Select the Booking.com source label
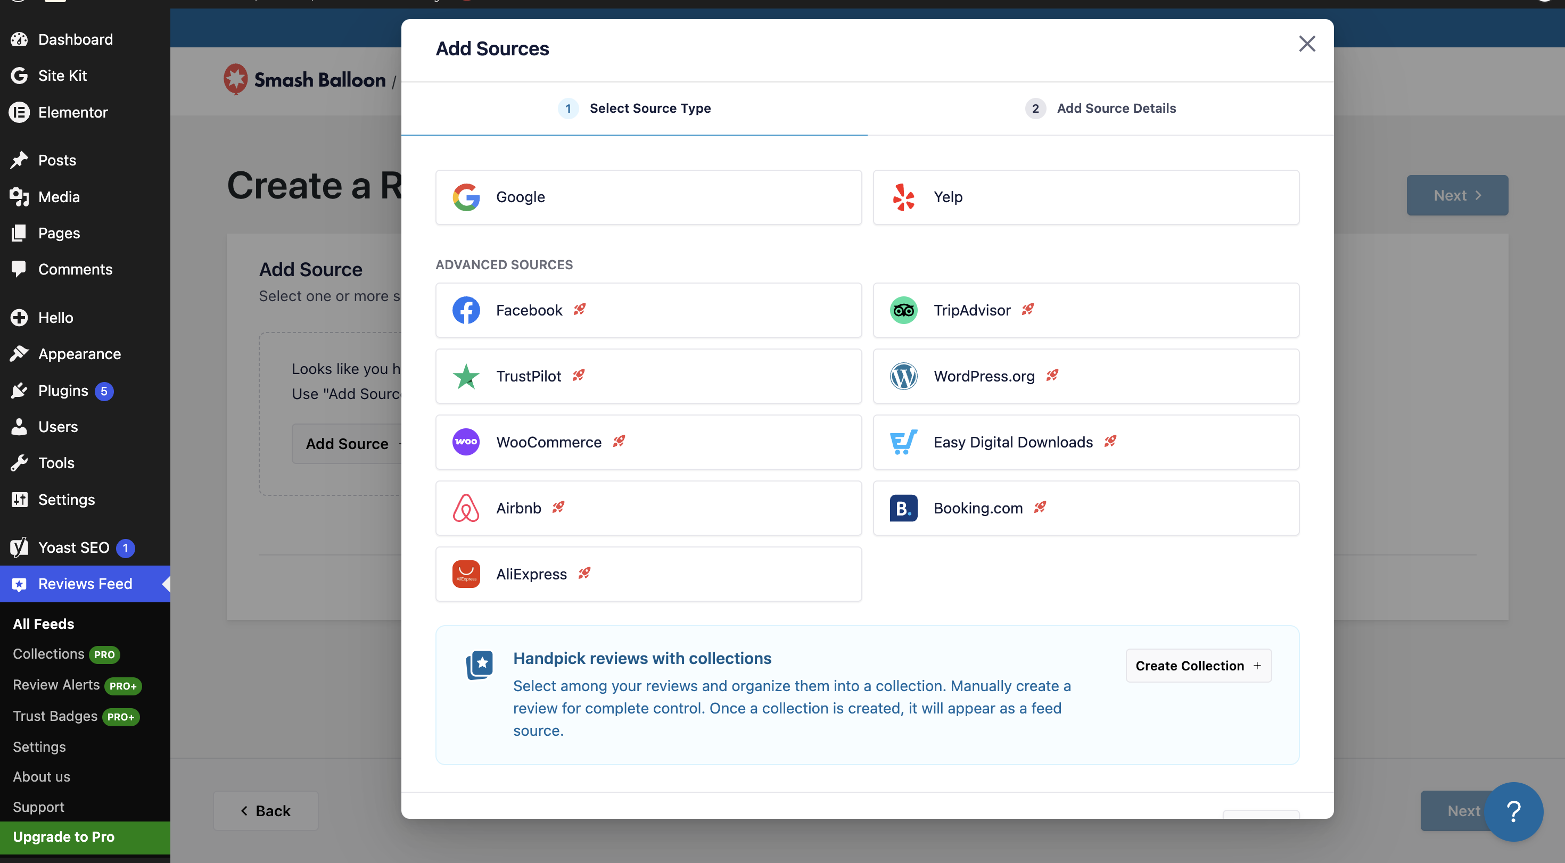Image resolution: width=1565 pixels, height=863 pixels. coord(978,508)
